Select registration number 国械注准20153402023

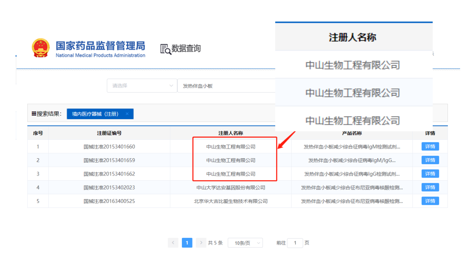[x=109, y=188]
